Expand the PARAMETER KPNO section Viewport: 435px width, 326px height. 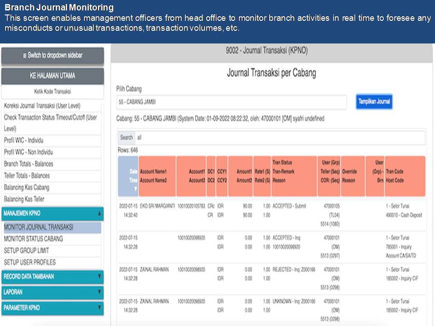(x=53, y=308)
